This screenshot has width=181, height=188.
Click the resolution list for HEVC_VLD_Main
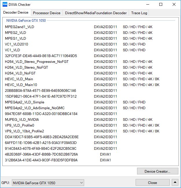tap(141, 79)
